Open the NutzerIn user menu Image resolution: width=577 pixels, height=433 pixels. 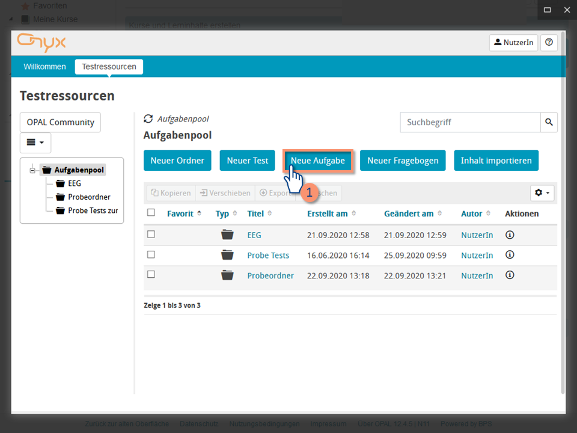(513, 42)
